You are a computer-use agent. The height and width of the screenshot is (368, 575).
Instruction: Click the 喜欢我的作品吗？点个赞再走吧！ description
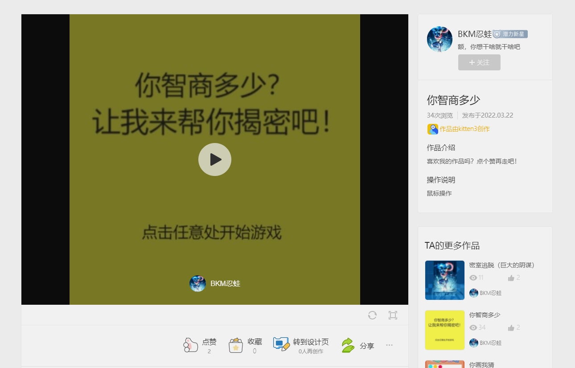pos(472,161)
